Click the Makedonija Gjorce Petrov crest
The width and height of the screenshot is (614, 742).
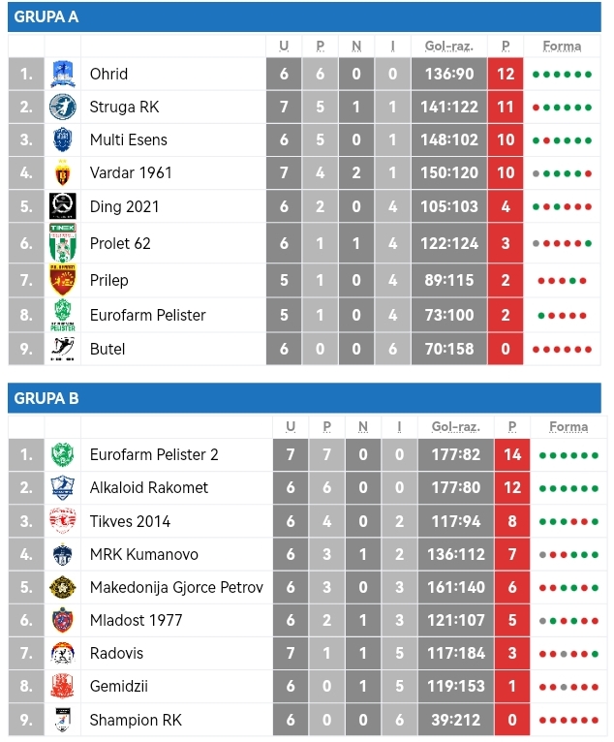(x=63, y=587)
